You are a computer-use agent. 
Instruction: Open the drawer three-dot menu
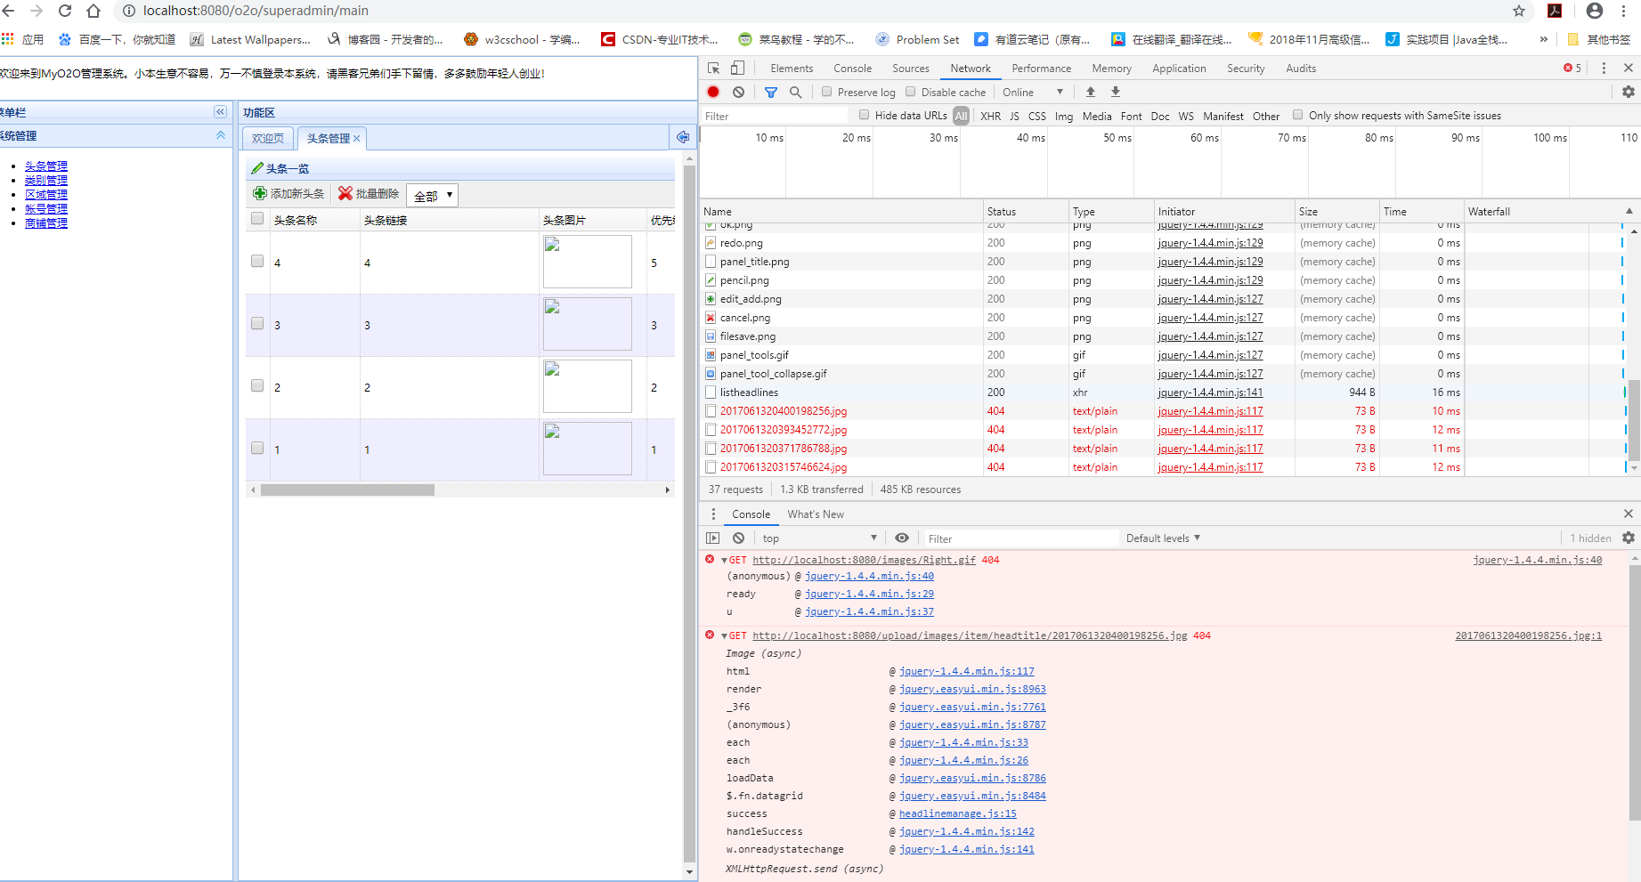[x=713, y=514]
